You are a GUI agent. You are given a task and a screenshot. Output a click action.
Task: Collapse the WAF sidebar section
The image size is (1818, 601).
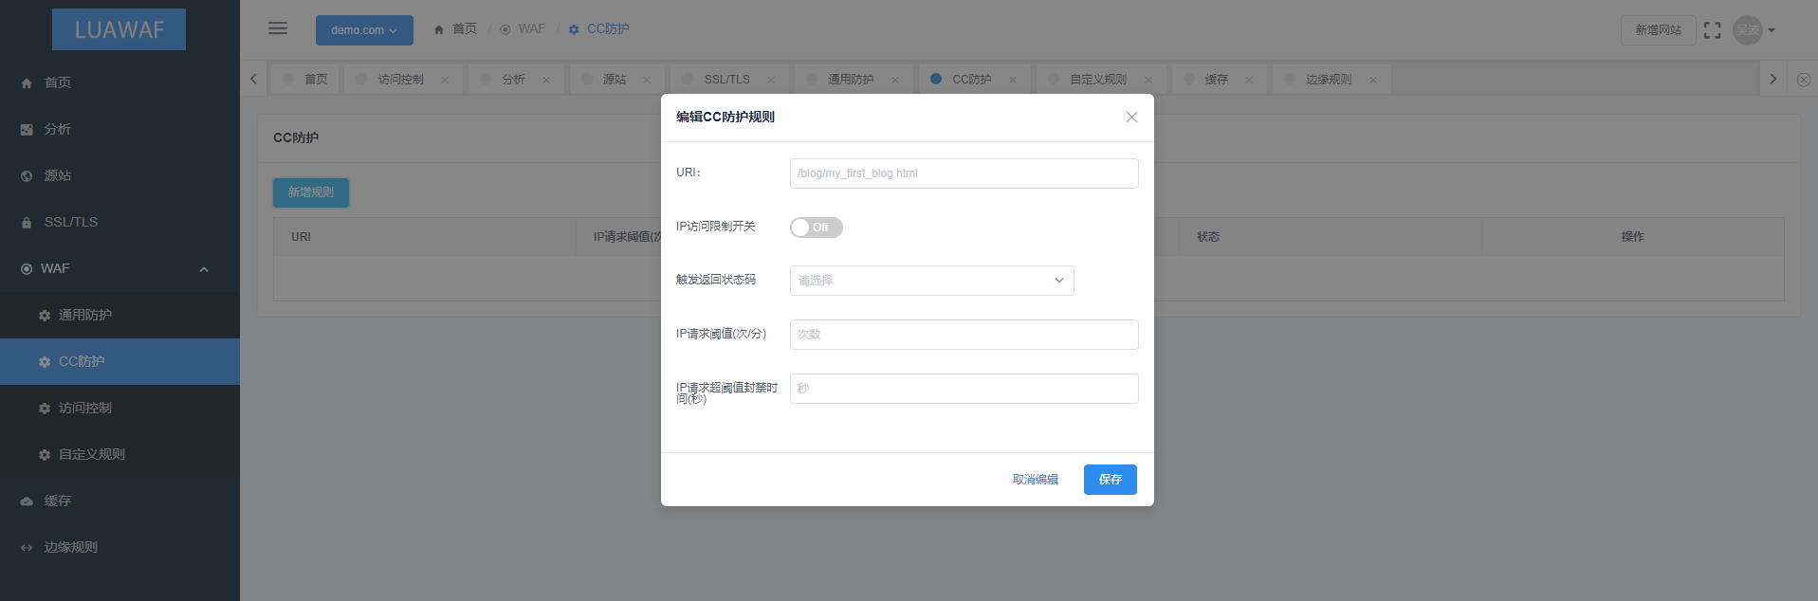(119, 268)
